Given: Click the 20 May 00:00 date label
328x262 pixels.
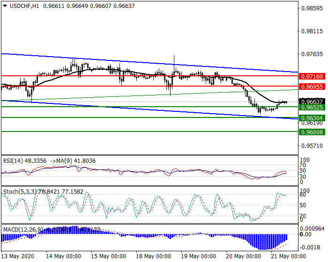Looking at the screenshot, I should [243, 256].
